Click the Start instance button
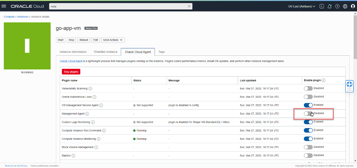Image resolution: width=357 pixels, height=168 pixels. coord(61,40)
